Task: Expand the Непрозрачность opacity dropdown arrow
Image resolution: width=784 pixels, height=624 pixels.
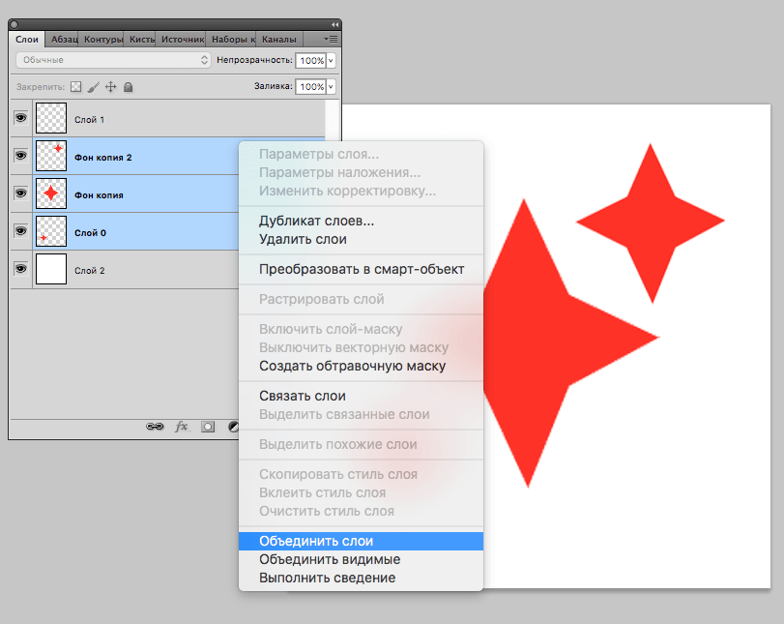Action: point(332,60)
